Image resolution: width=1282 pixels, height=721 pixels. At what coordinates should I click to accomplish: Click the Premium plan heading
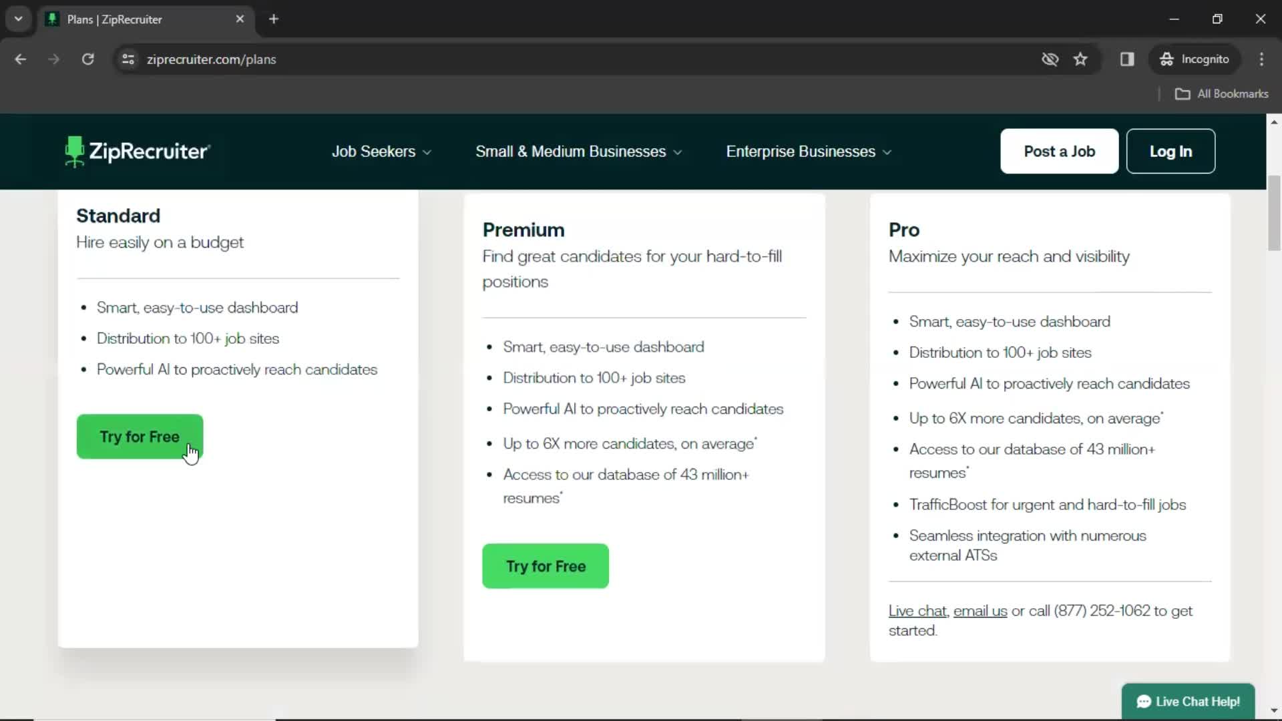[x=523, y=230]
